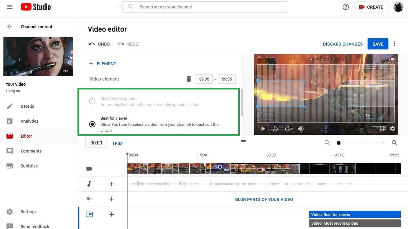
Task: Delete the video element with trash icon
Action: (x=189, y=79)
